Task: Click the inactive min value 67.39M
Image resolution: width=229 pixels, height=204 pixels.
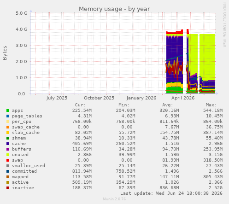Action: (x=127, y=188)
